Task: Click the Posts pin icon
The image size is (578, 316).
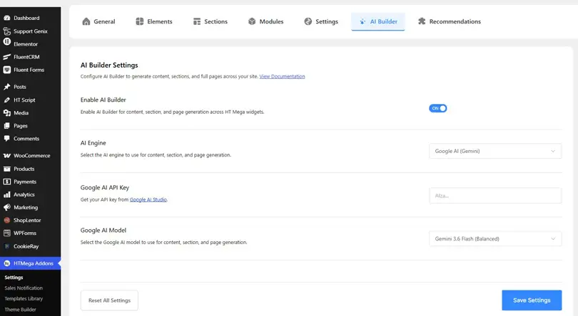Action: coord(6,87)
